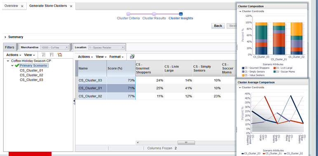Click the Cluster Criteria train stop marker
Image resolution: width=318 pixels, height=156 pixels.
click(128, 14)
